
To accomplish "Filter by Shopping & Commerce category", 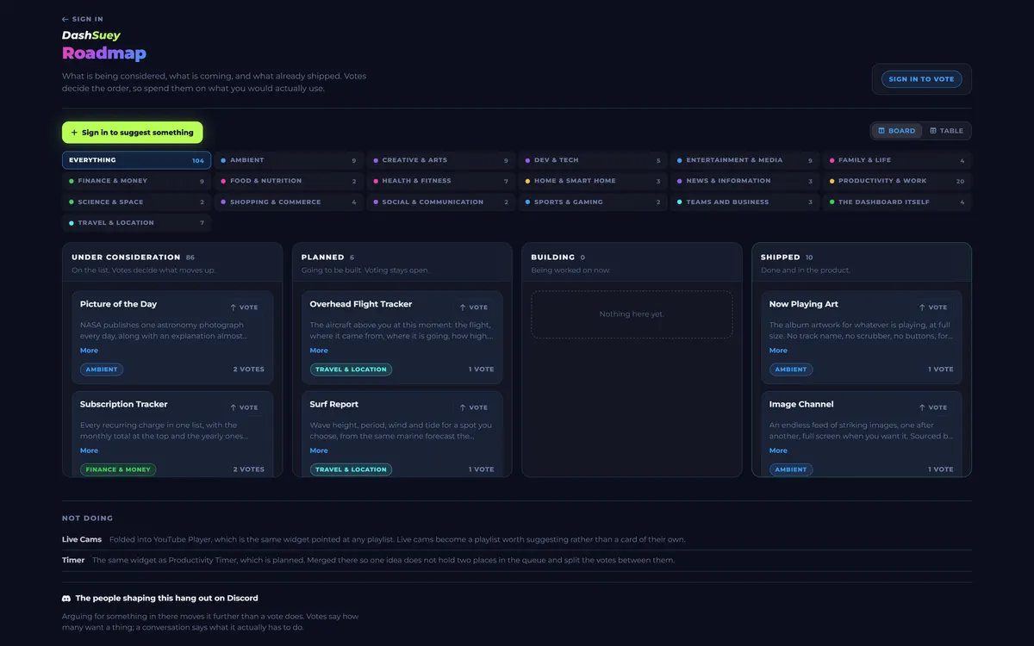I will coord(288,202).
